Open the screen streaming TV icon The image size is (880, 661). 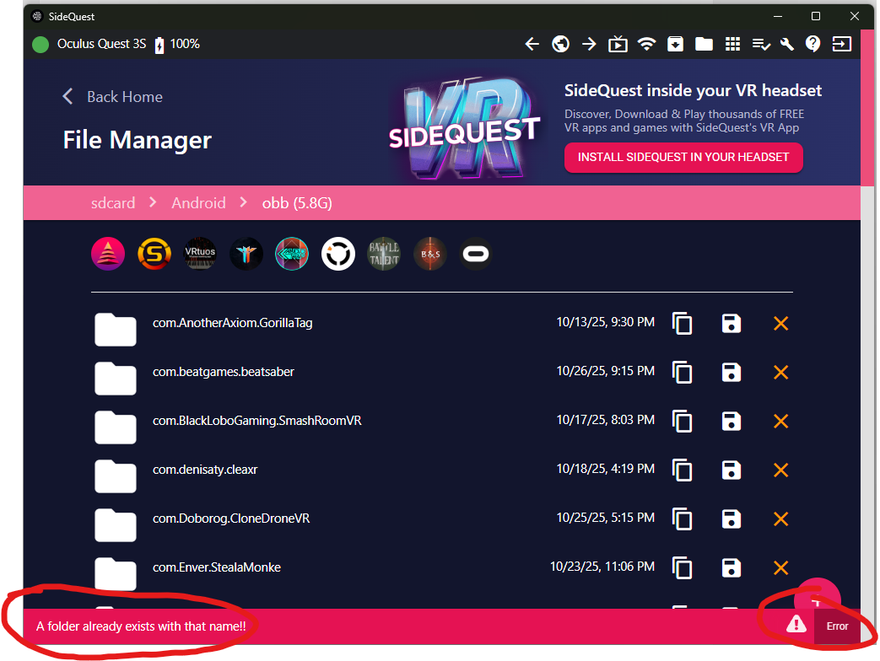[x=618, y=44]
